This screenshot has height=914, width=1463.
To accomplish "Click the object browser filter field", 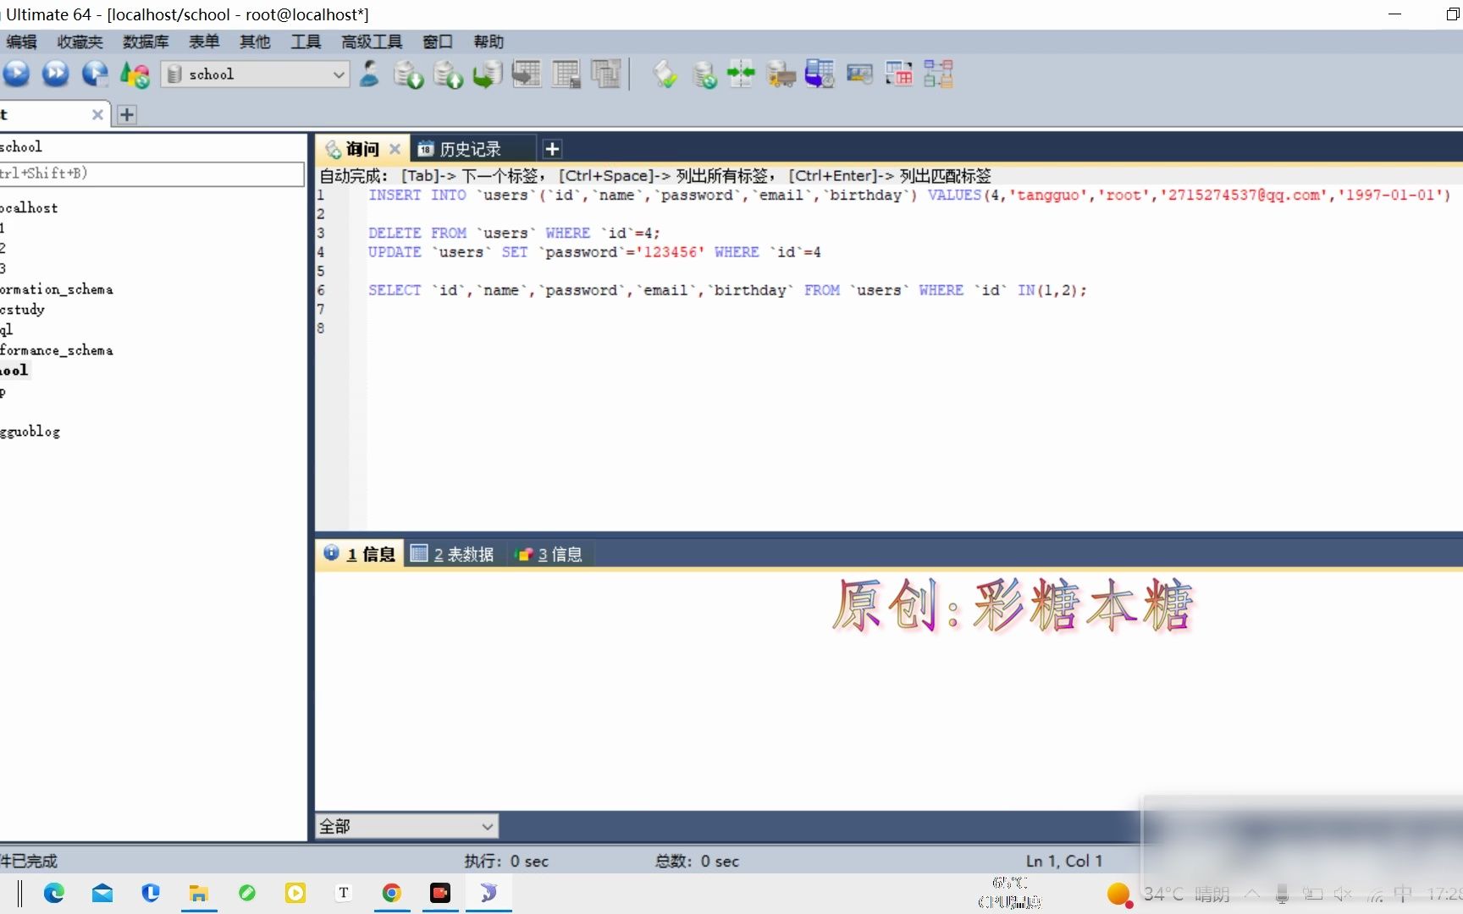I will (152, 173).
